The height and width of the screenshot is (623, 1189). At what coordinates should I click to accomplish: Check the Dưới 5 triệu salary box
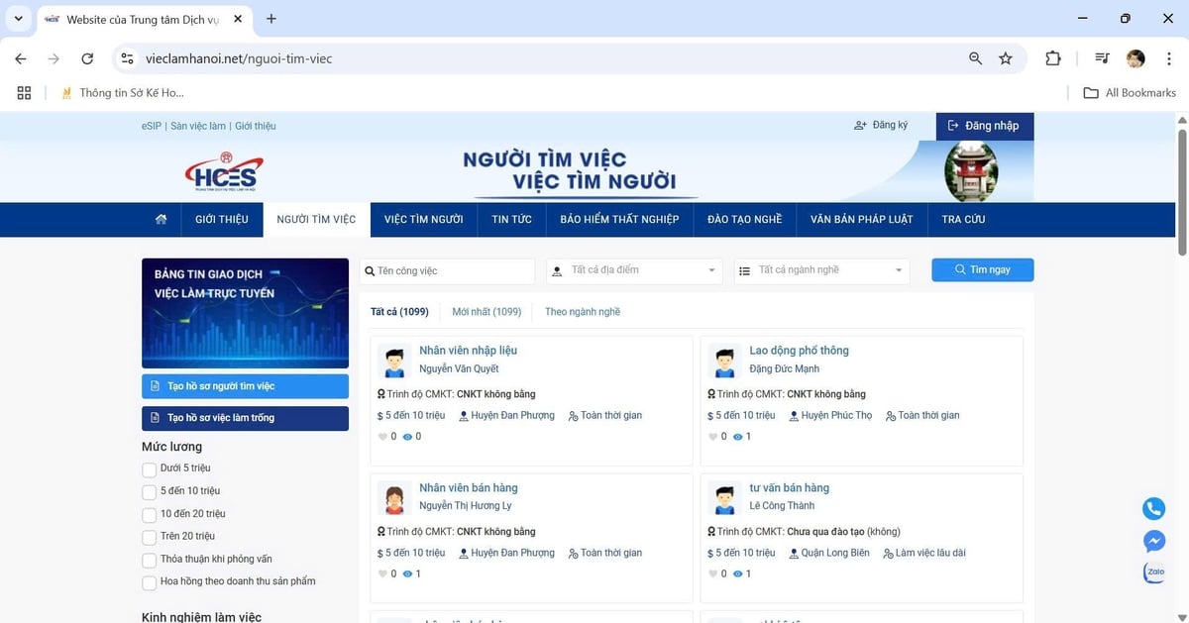click(x=150, y=468)
